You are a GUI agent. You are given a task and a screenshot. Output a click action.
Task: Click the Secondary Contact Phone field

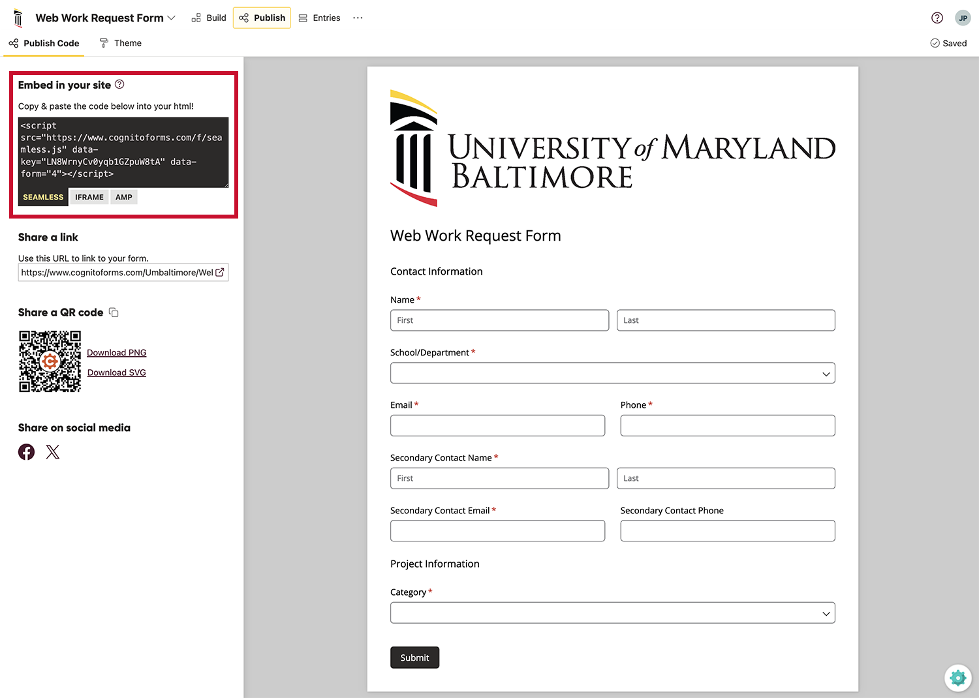728,531
